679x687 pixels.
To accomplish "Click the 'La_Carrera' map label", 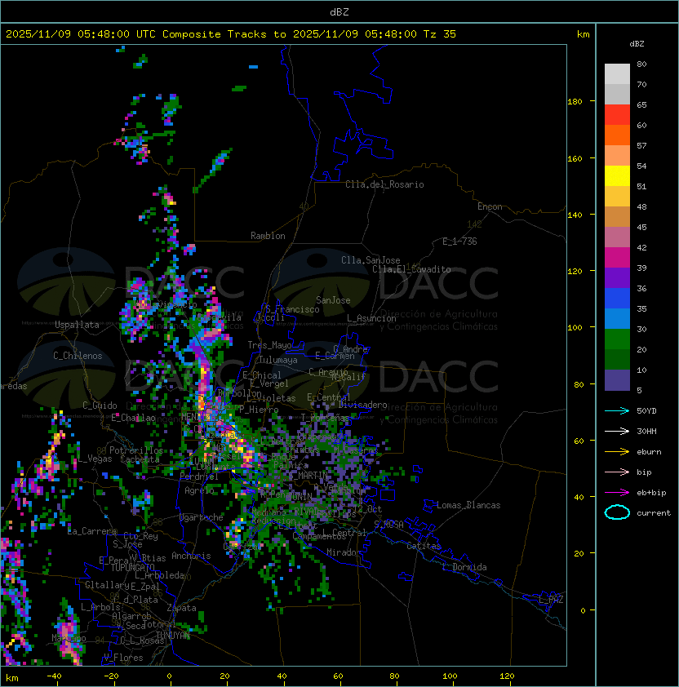I will coord(92,531).
